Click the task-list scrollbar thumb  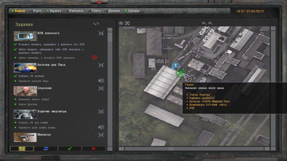(110, 37)
